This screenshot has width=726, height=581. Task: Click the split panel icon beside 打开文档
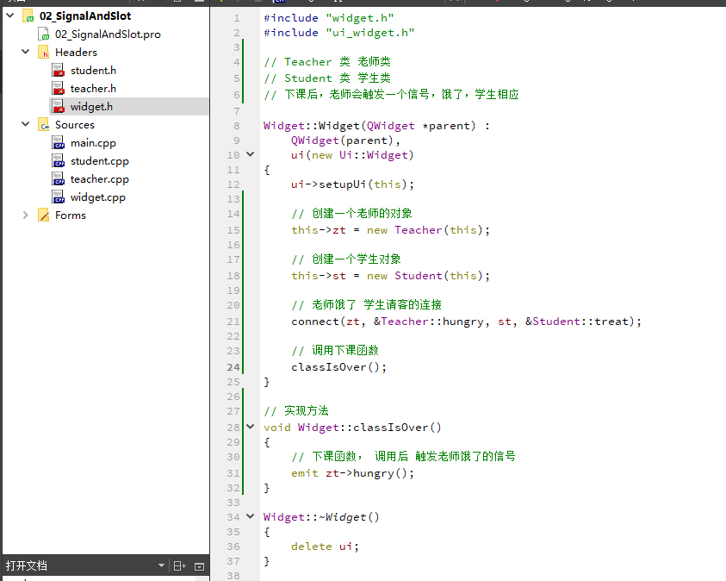[180, 565]
